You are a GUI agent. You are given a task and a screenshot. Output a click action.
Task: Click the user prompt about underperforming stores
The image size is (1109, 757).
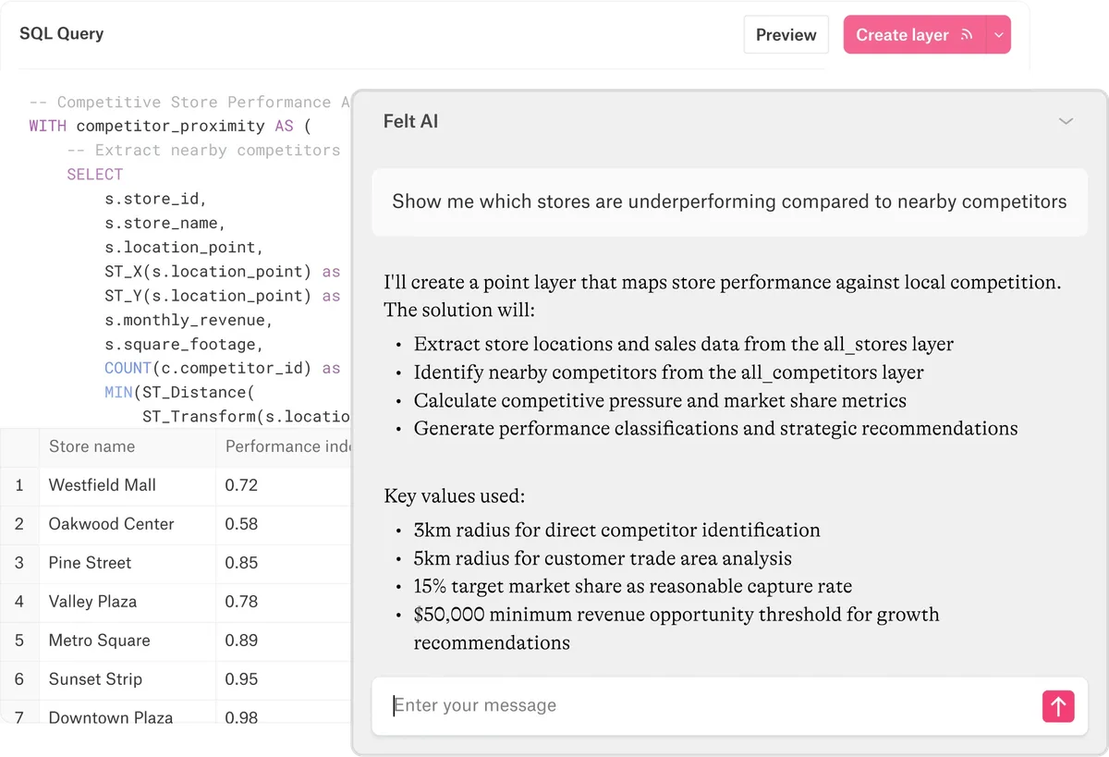pos(729,201)
